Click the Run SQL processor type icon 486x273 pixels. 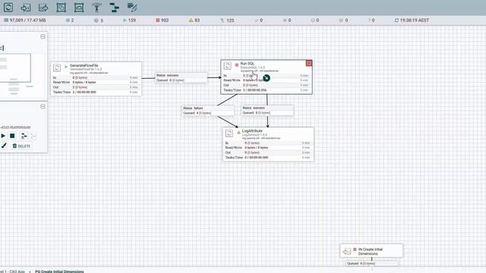click(x=228, y=66)
